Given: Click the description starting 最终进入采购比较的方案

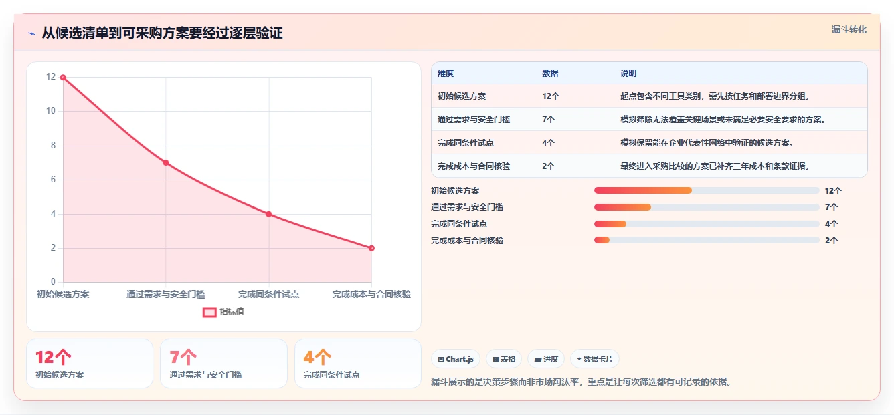Looking at the screenshot, I should pyautogui.click(x=715, y=166).
